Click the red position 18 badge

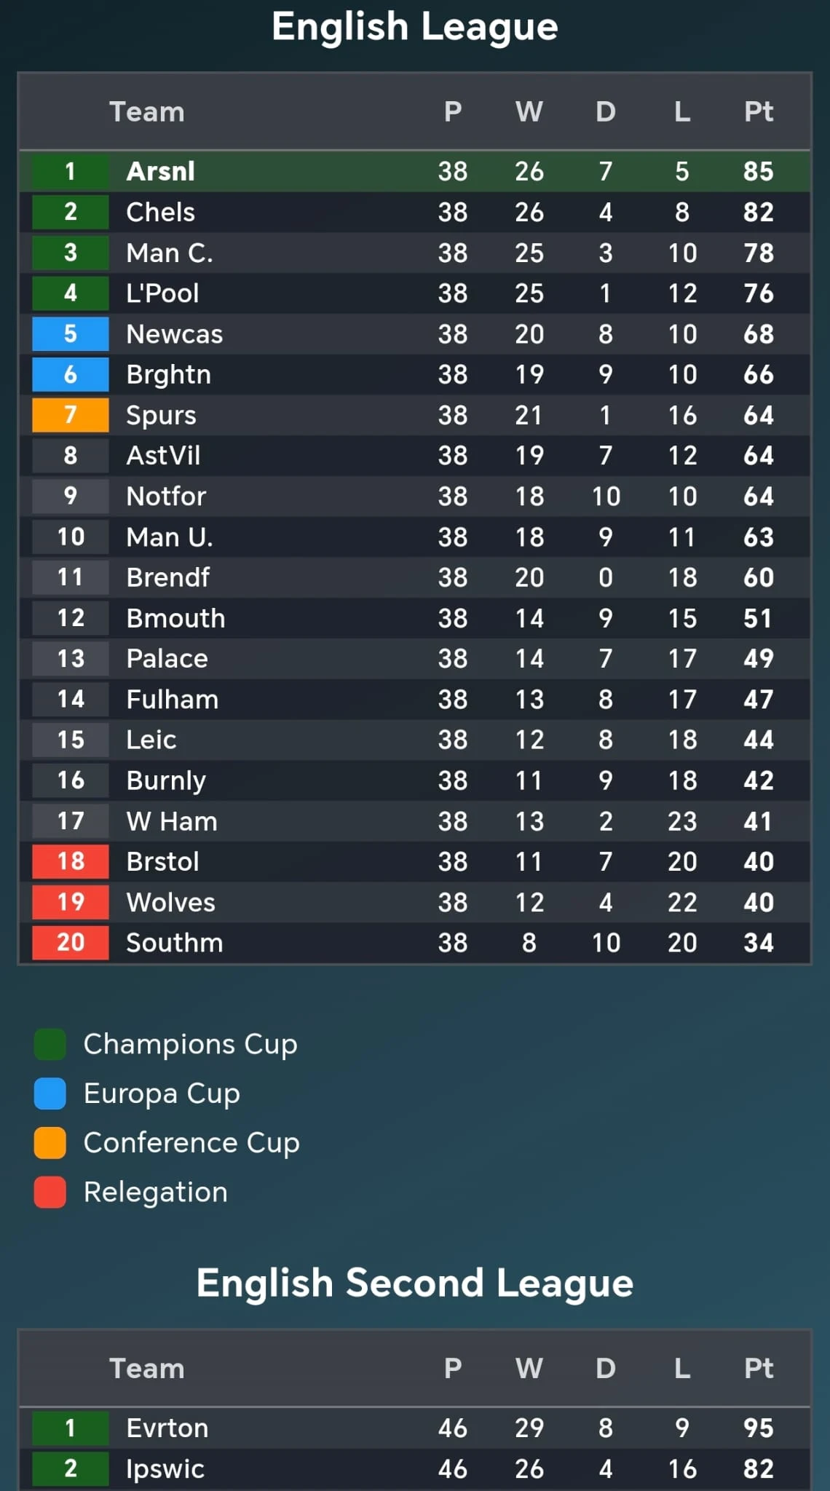[71, 861]
